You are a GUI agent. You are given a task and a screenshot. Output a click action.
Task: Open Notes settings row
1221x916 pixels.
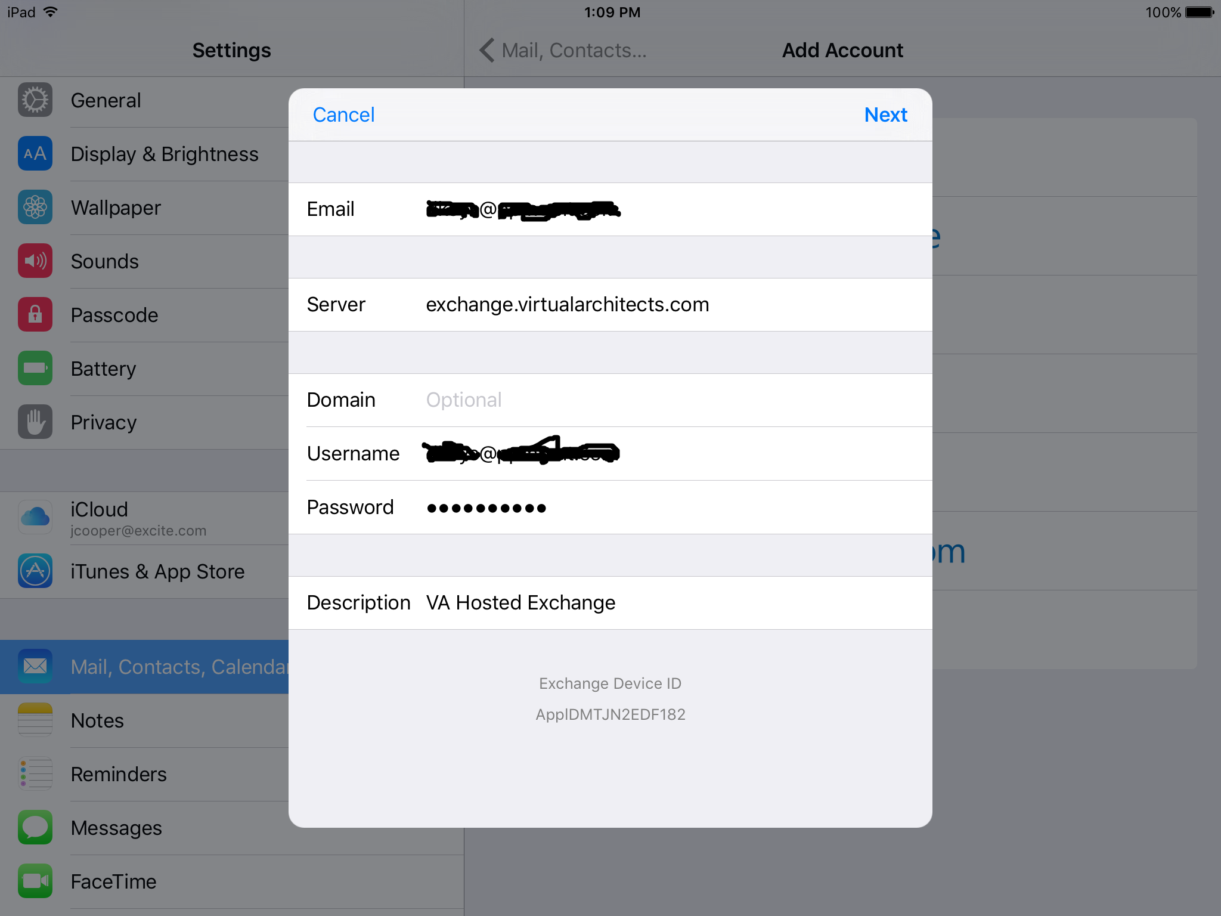pyautogui.click(x=144, y=720)
